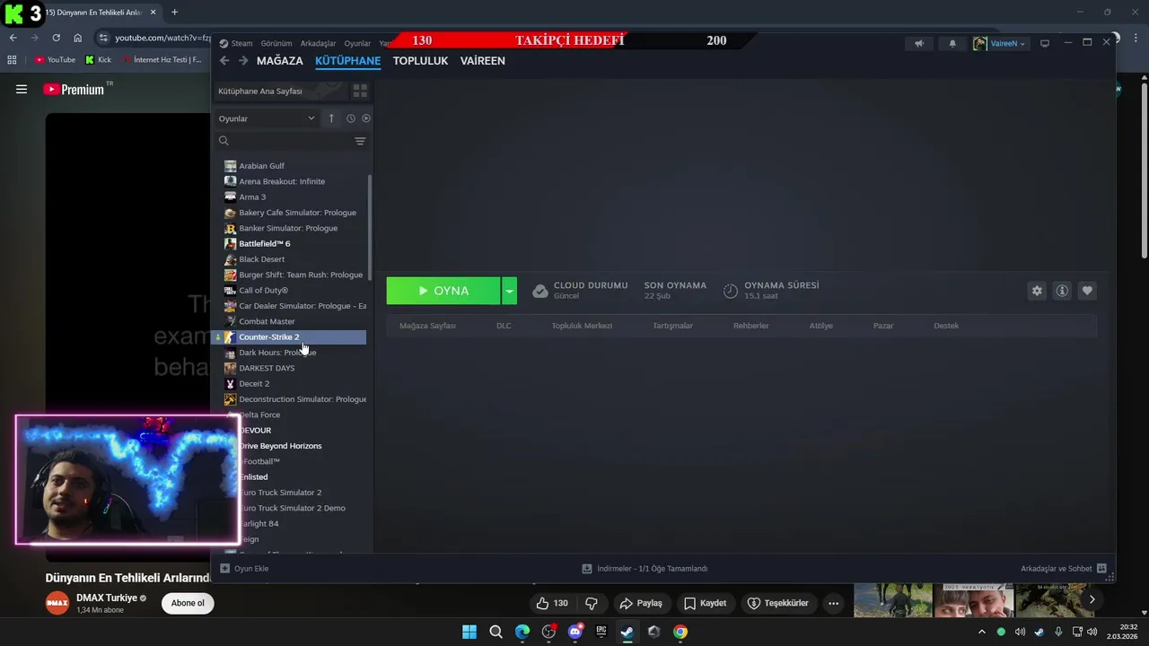Image resolution: width=1149 pixels, height=646 pixels.
Task: Reload the page in Chrome
Action: click(56, 38)
